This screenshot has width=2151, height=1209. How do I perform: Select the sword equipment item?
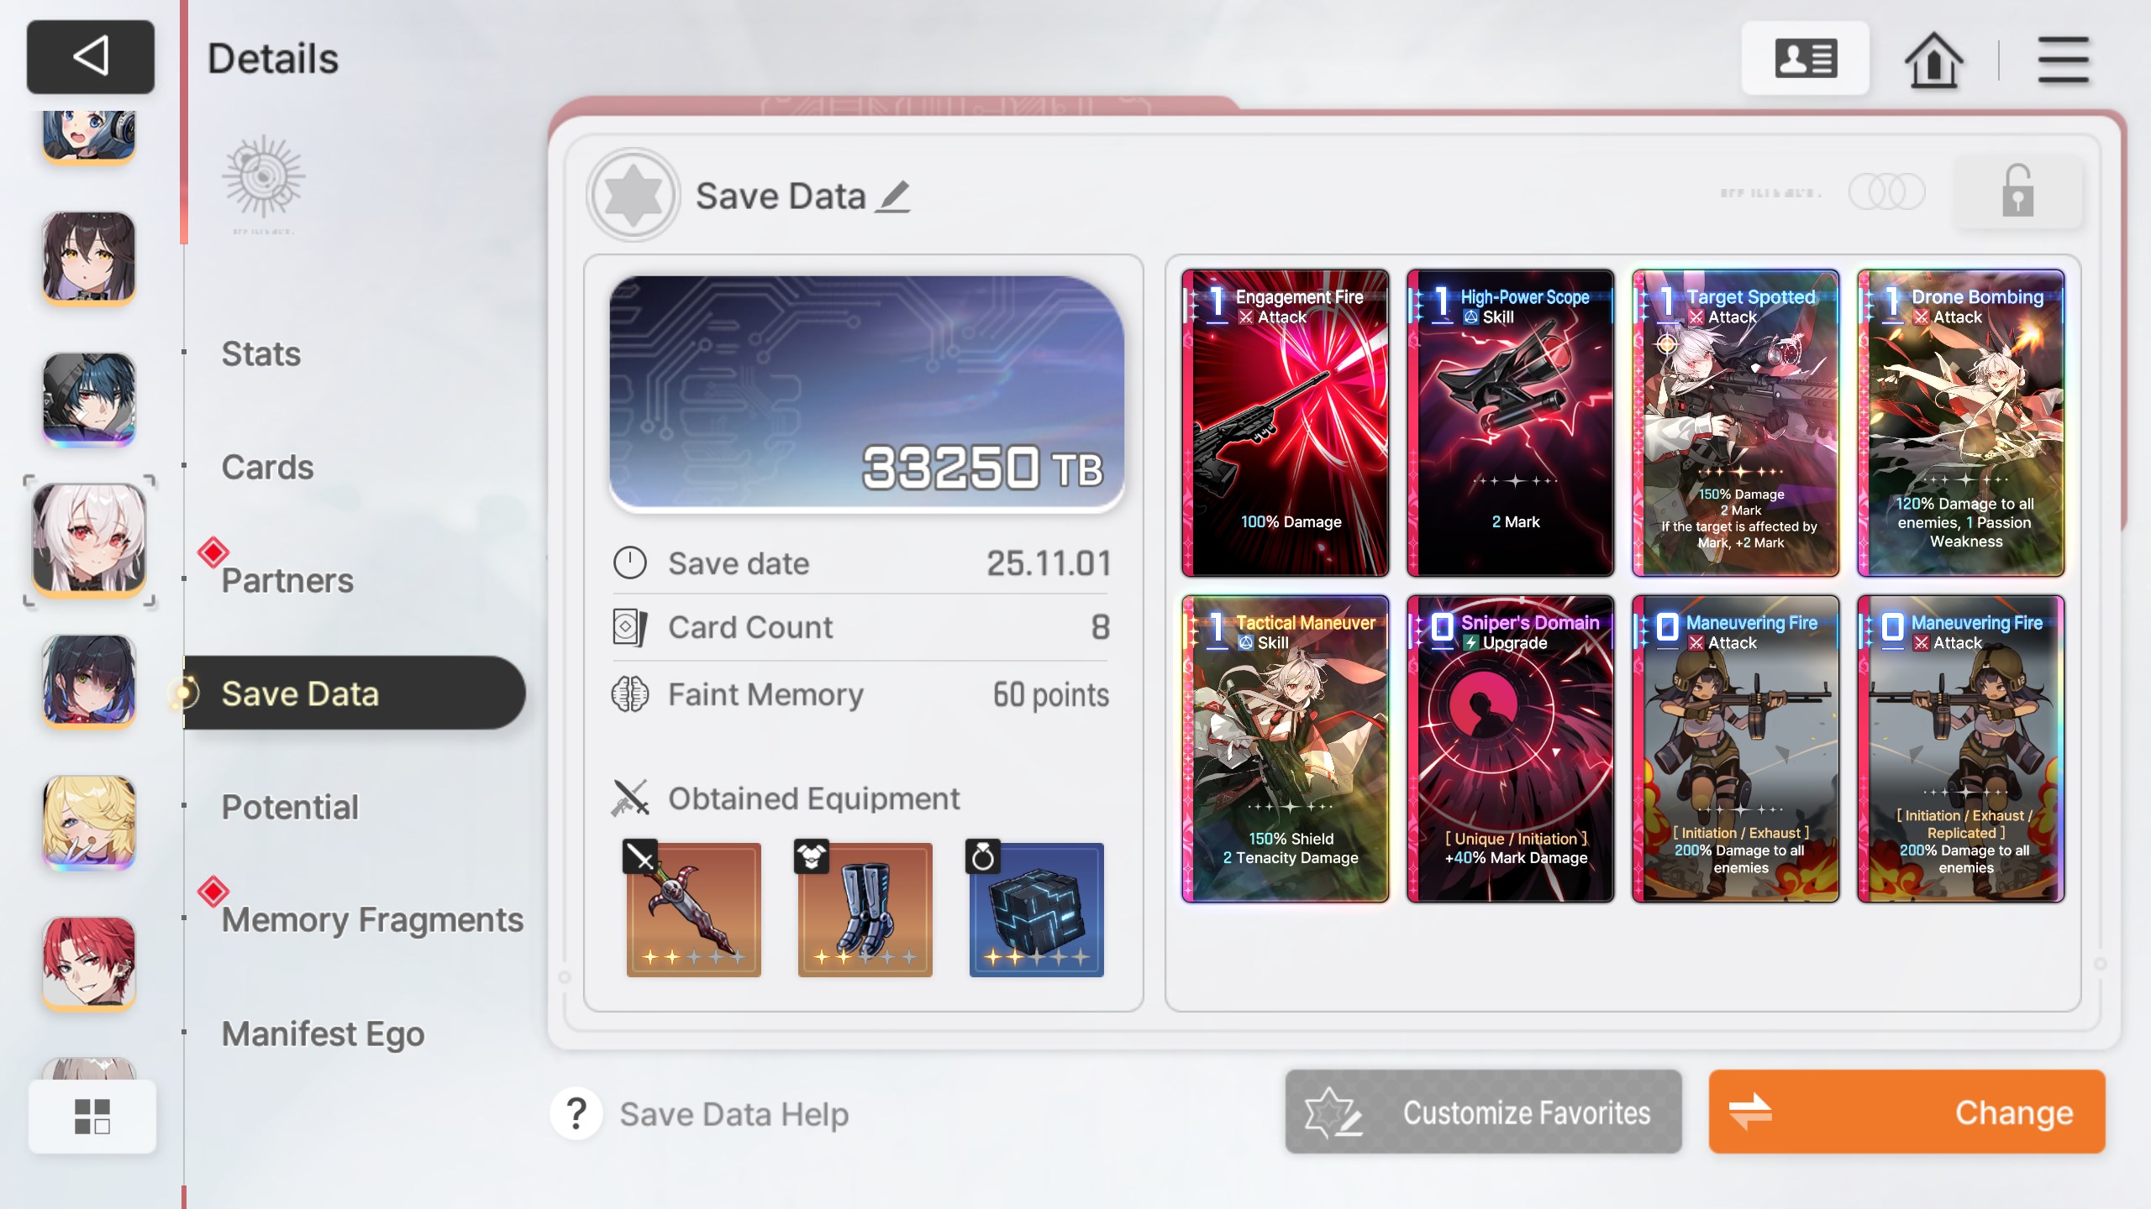[x=693, y=909]
